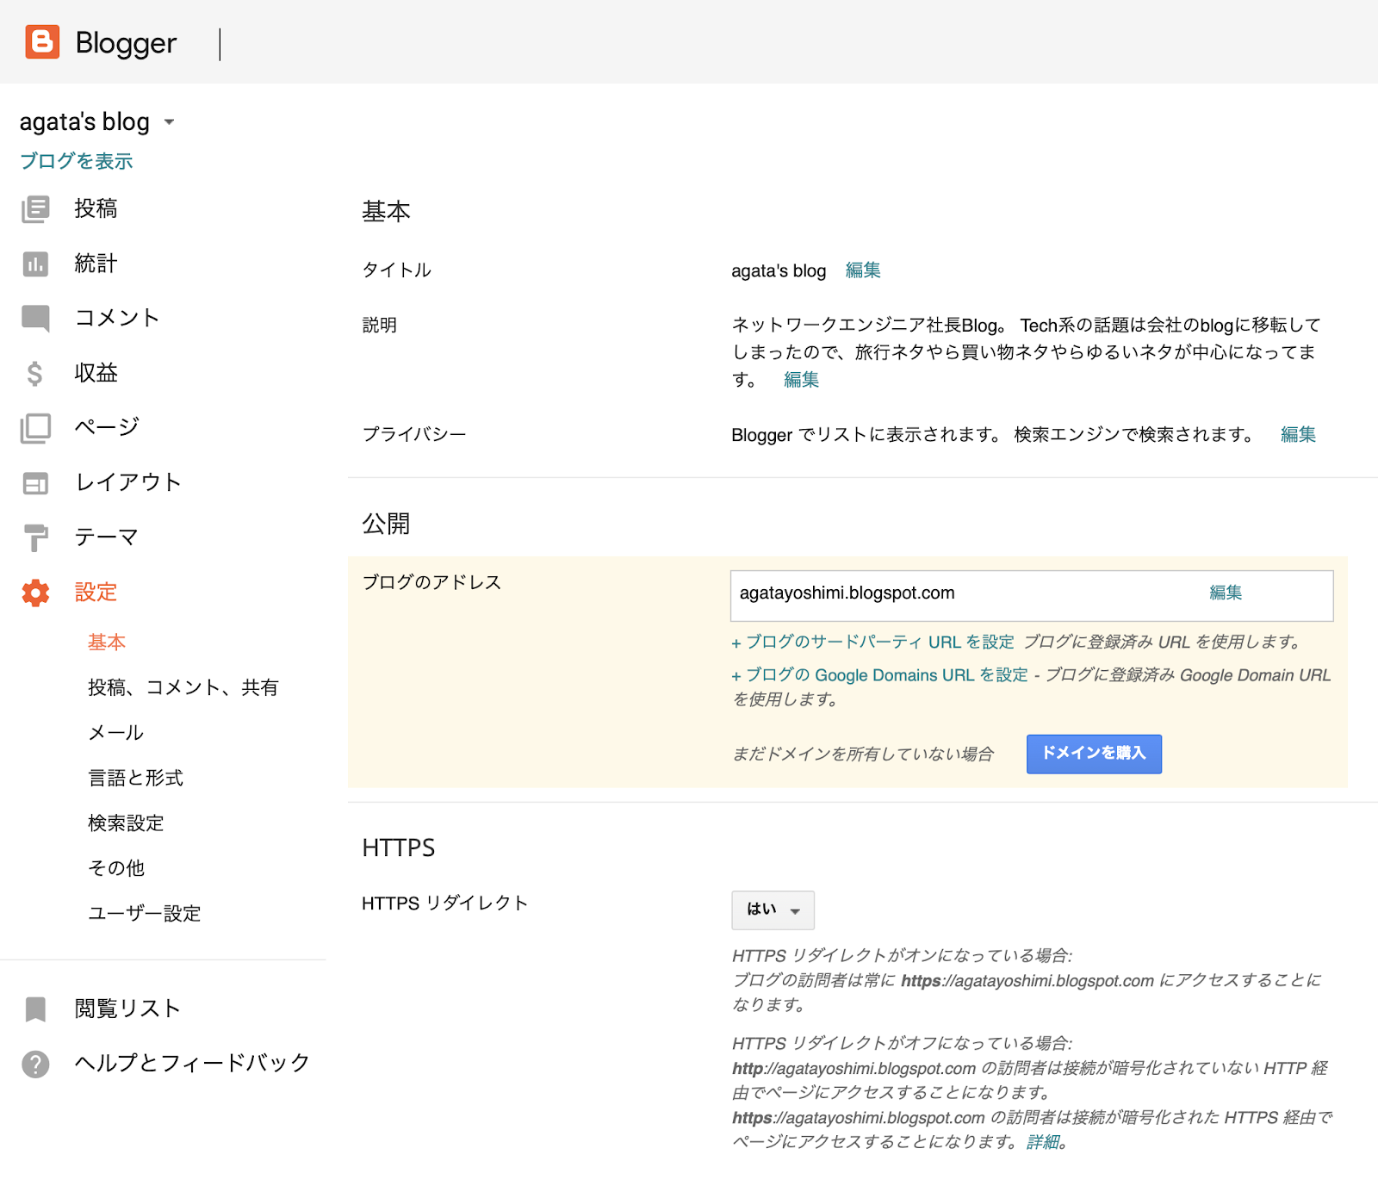This screenshot has height=1192, width=1378.
Task: Click the agata's blog title value
Action: [779, 271]
